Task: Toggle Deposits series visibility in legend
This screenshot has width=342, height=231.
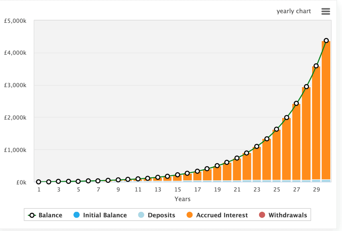Action: (161, 215)
